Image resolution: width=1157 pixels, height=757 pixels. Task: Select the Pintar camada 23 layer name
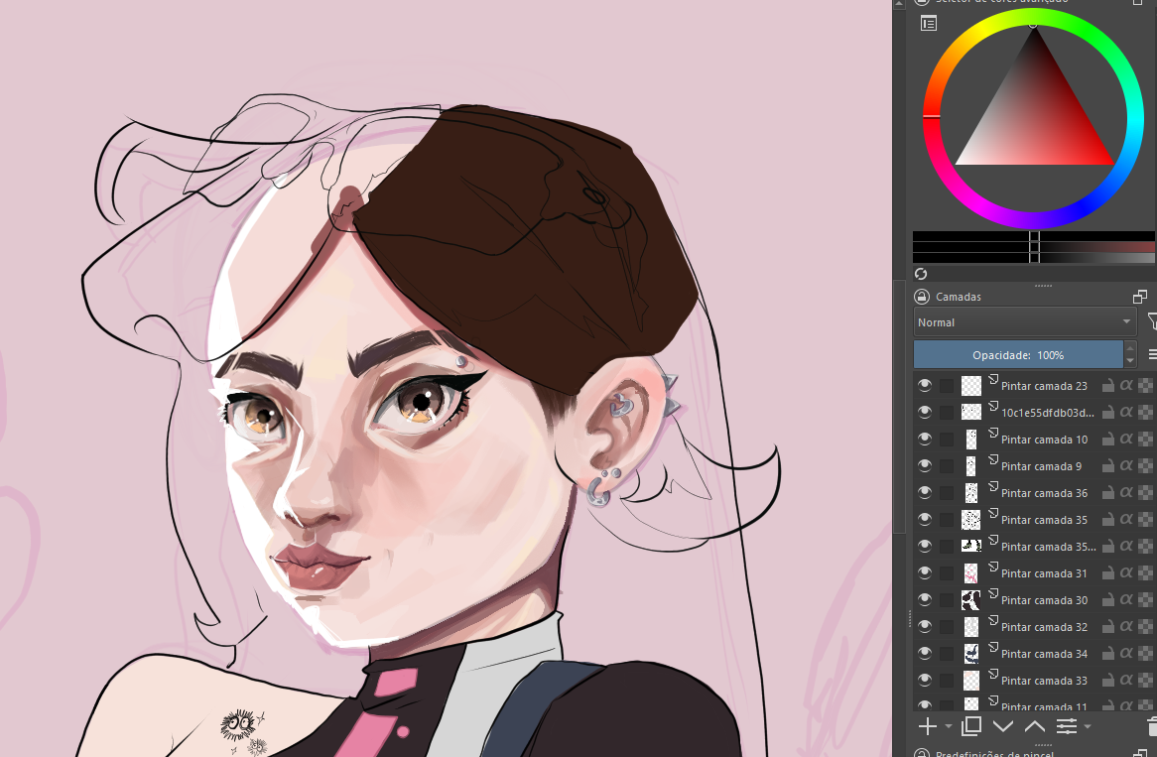coord(1044,386)
